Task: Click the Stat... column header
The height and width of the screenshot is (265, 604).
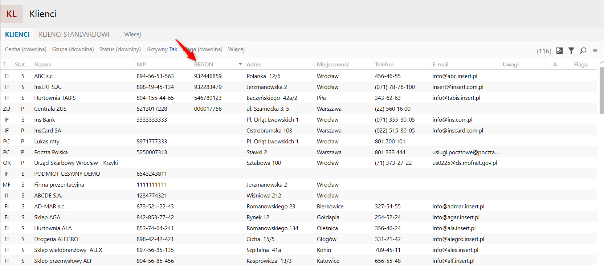Action: coord(22,65)
